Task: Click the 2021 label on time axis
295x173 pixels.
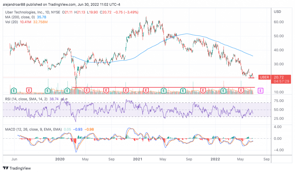Action: [137, 159]
